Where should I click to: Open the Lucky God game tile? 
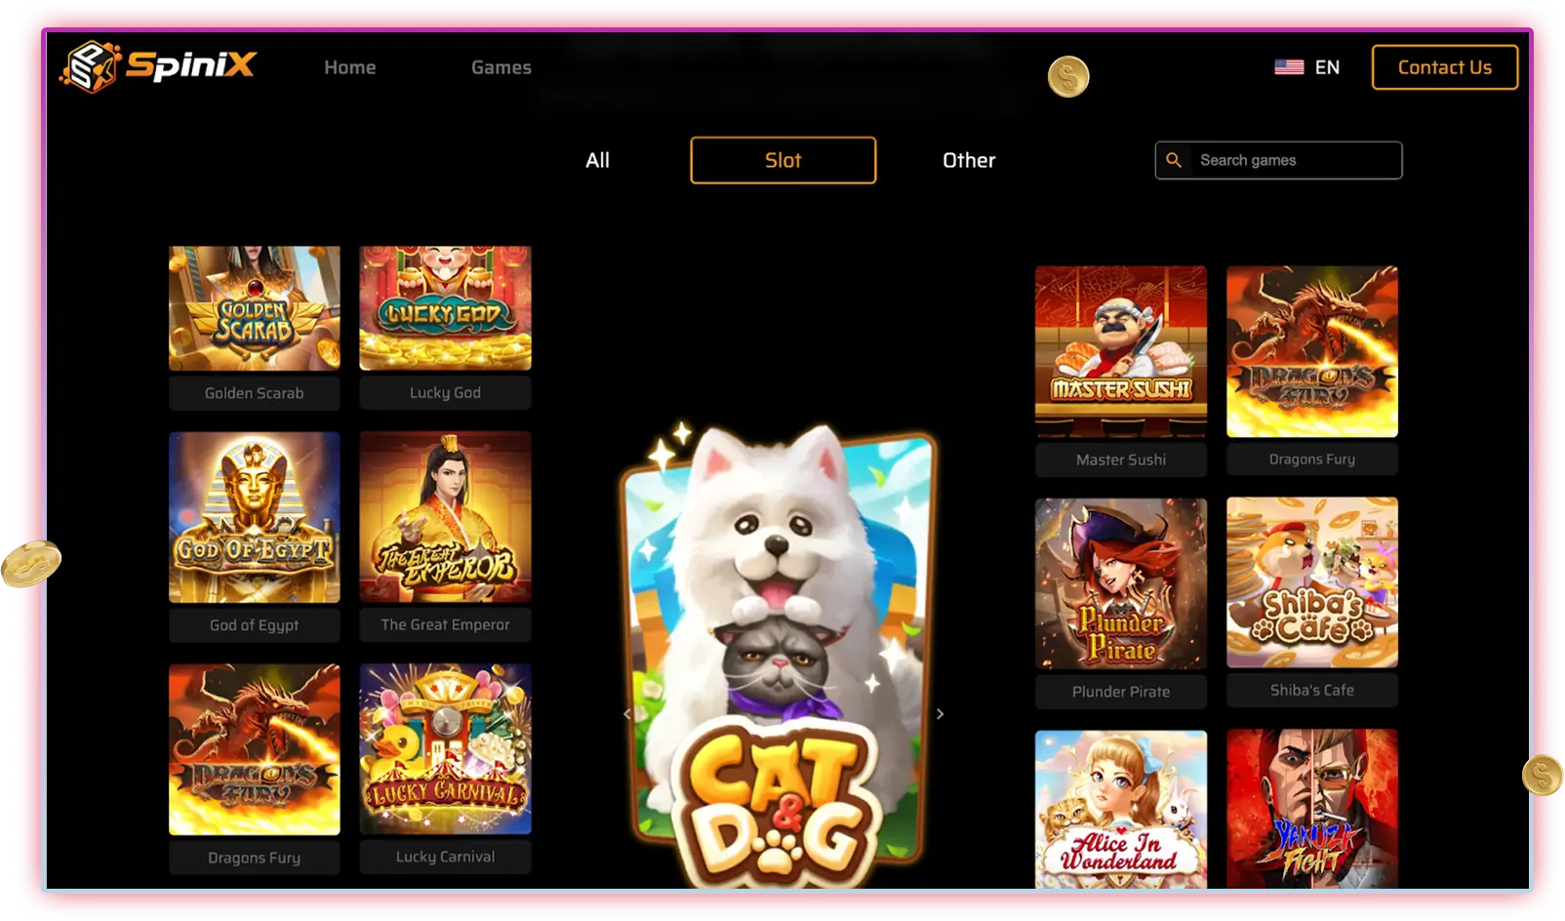point(445,308)
